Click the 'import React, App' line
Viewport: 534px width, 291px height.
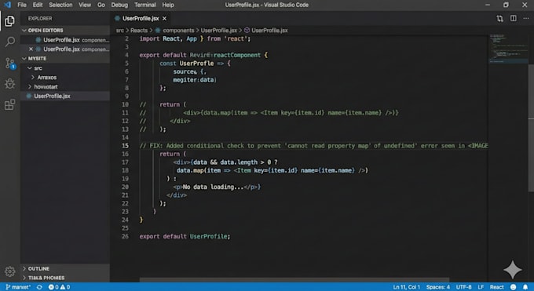(195, 38)
